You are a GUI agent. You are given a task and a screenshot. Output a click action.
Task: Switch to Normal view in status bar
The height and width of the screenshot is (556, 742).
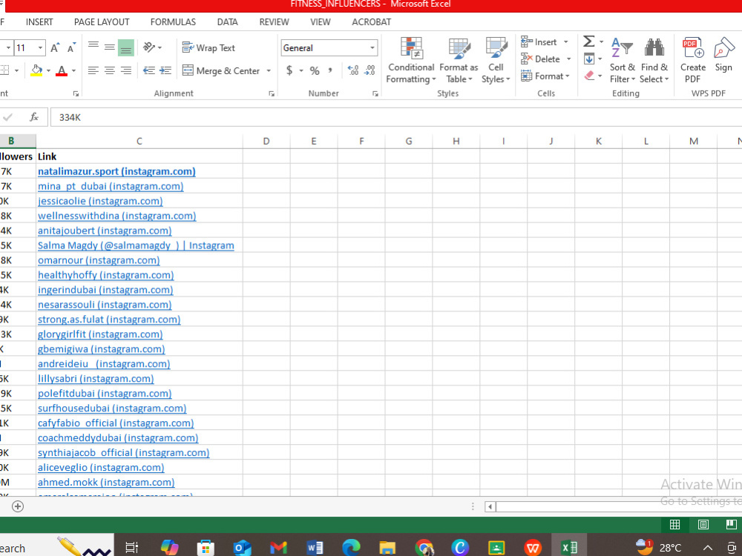[674, 524]
